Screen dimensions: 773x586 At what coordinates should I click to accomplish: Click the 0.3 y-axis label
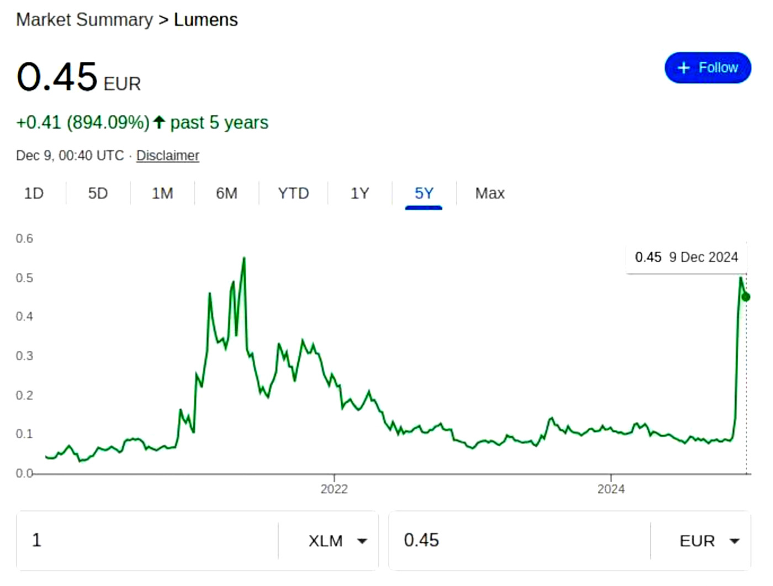point(24,356)
